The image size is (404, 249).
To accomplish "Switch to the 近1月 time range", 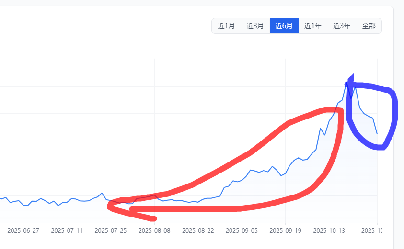I will click(x=226, y=26).
